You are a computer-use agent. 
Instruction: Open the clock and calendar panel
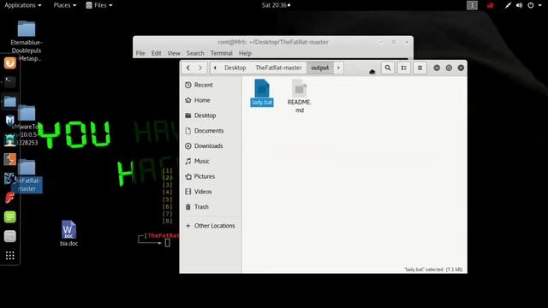click(x=276, y=5)
